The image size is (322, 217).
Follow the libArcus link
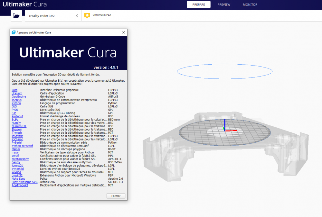[x=16, y=100]
